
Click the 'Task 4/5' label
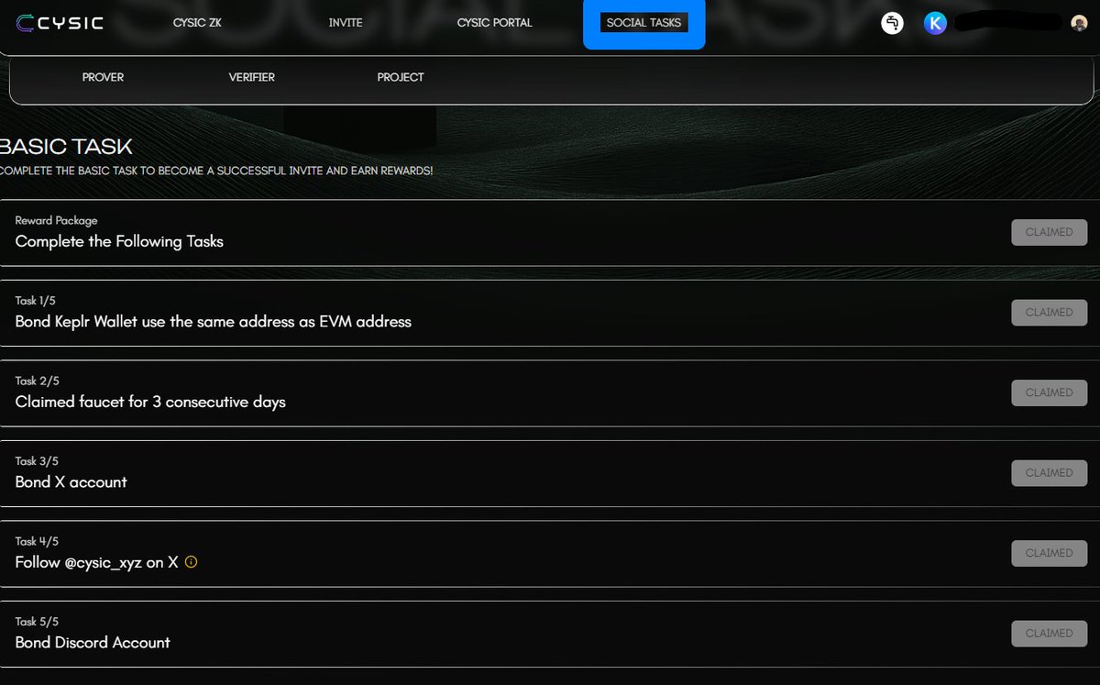[37, 542]
